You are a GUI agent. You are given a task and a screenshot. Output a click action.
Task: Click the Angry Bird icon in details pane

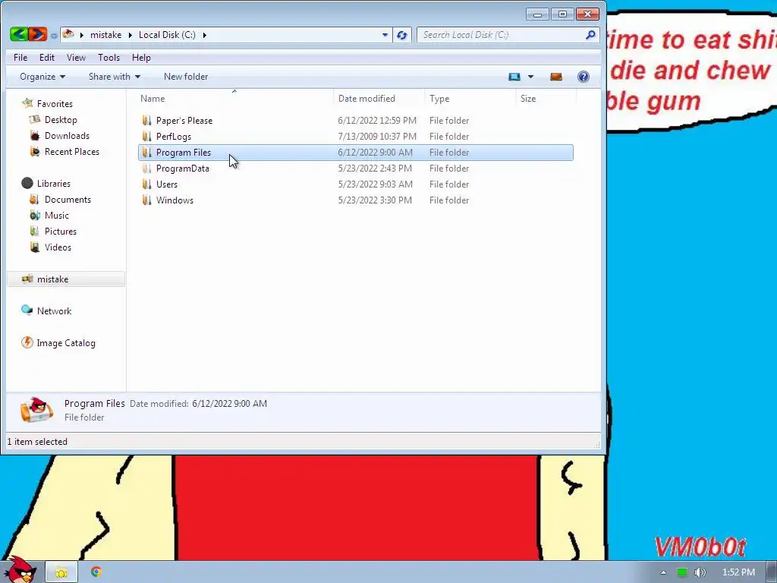(x=36, y=410)
